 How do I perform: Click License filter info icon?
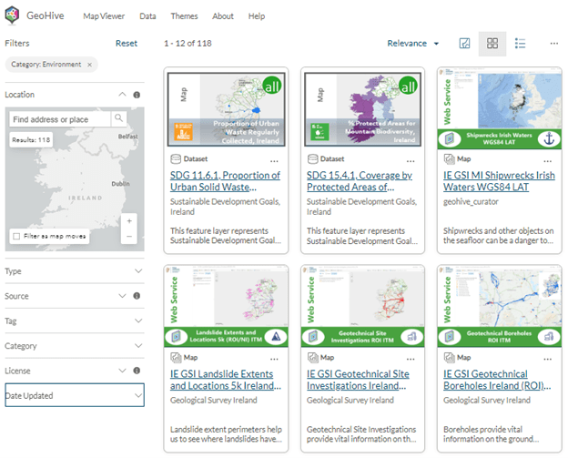[137, 371]
